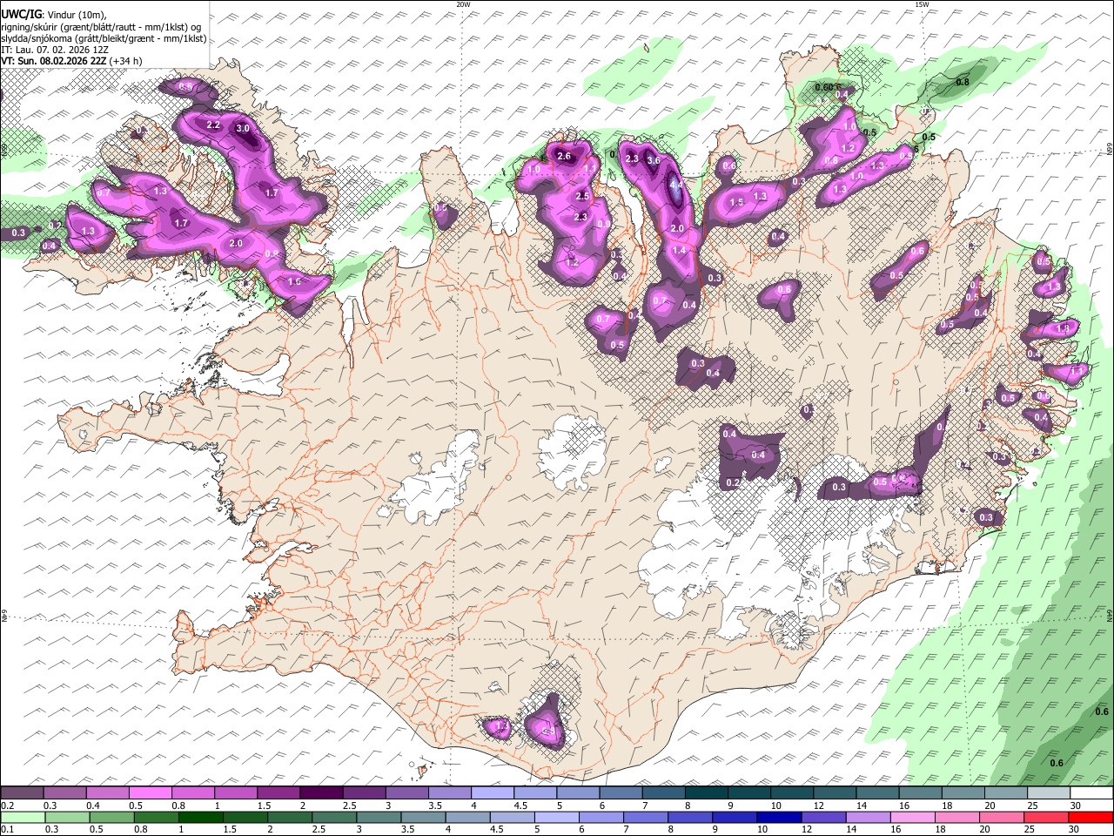The height and width of the screenshot is (836, 1114).
Task: Click the '20W' longitude label
Action: (464, 4)
